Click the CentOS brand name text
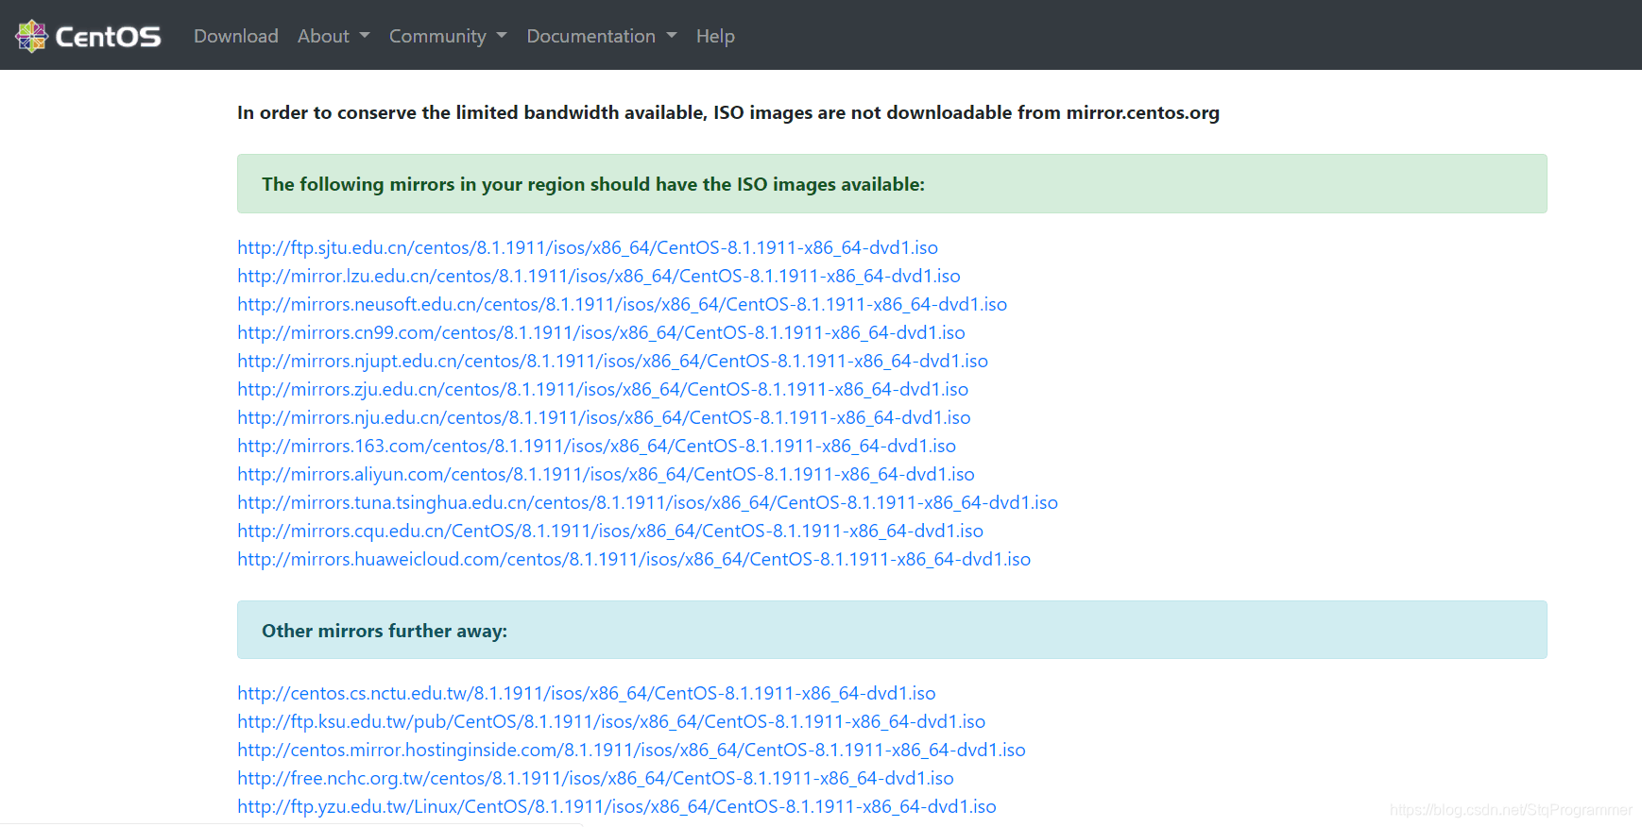 point(109,37)
